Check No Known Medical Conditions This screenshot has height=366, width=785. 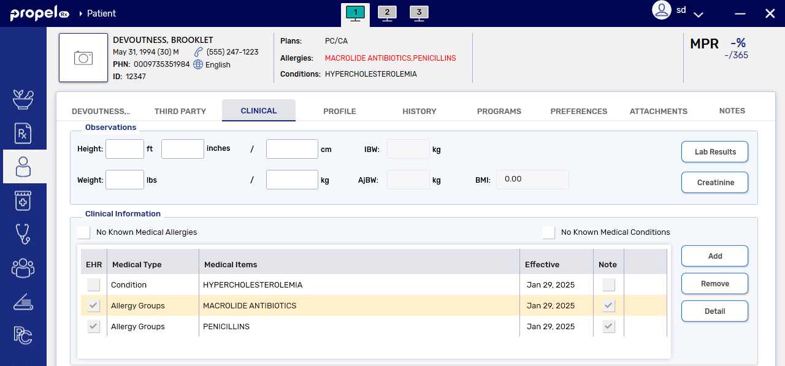click(x=548, y=232)
